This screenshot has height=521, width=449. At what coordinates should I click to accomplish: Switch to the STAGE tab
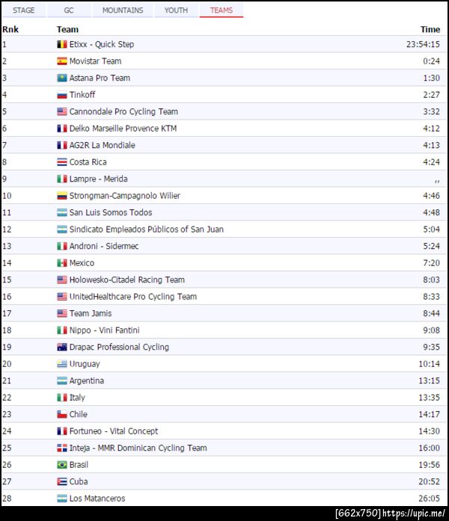tap(24, 10)
